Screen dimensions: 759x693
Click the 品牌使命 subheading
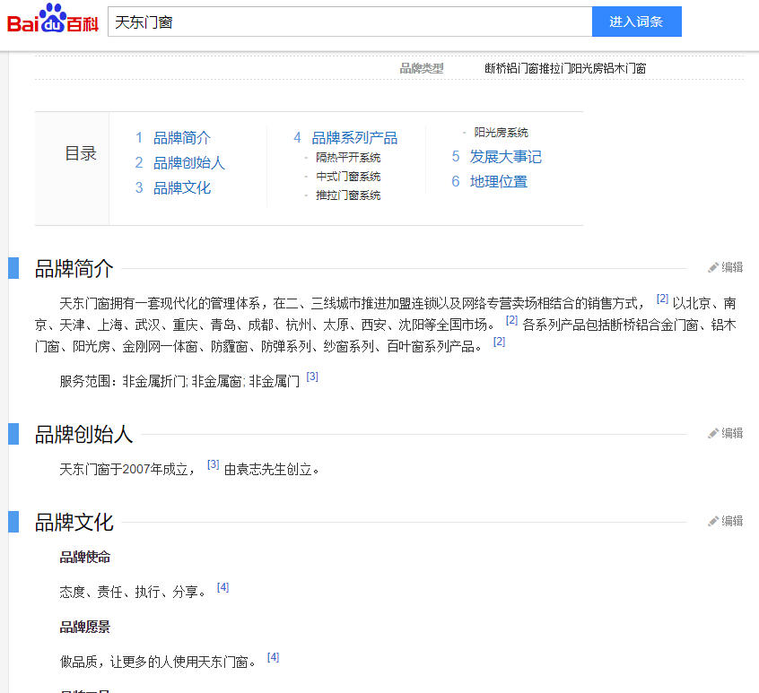(x=84, y=557)
